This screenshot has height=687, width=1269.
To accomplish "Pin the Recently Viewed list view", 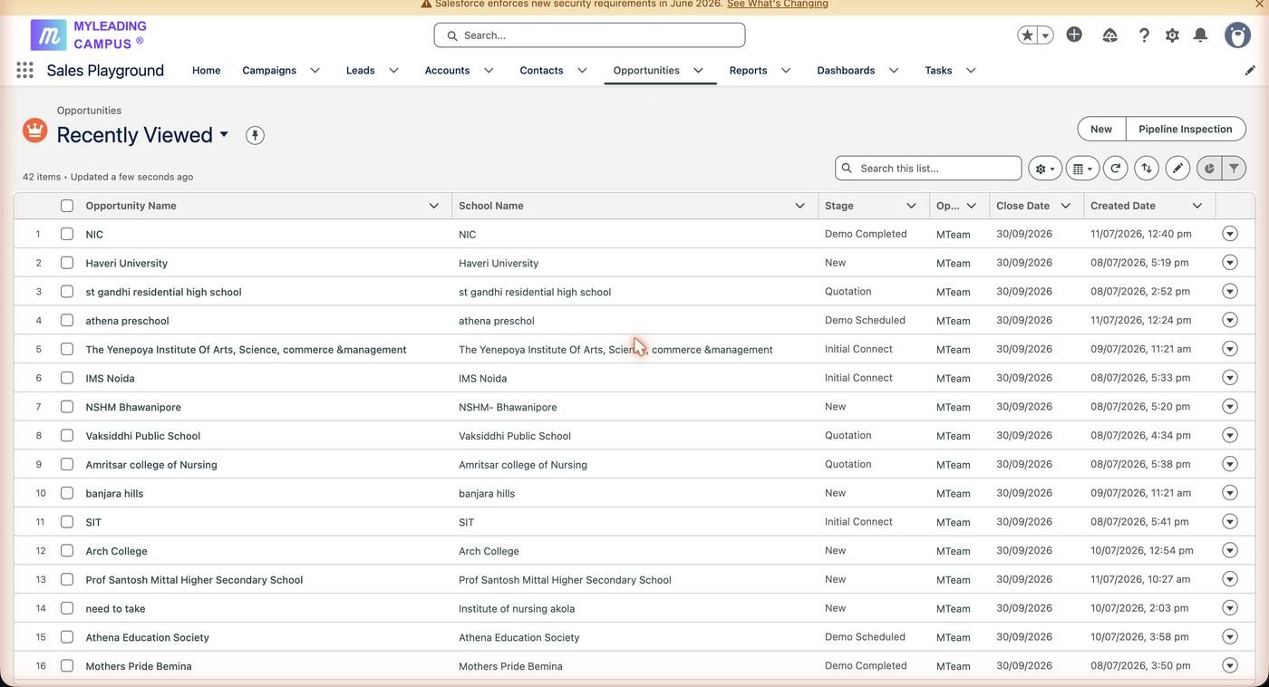I will pos(255,135).
